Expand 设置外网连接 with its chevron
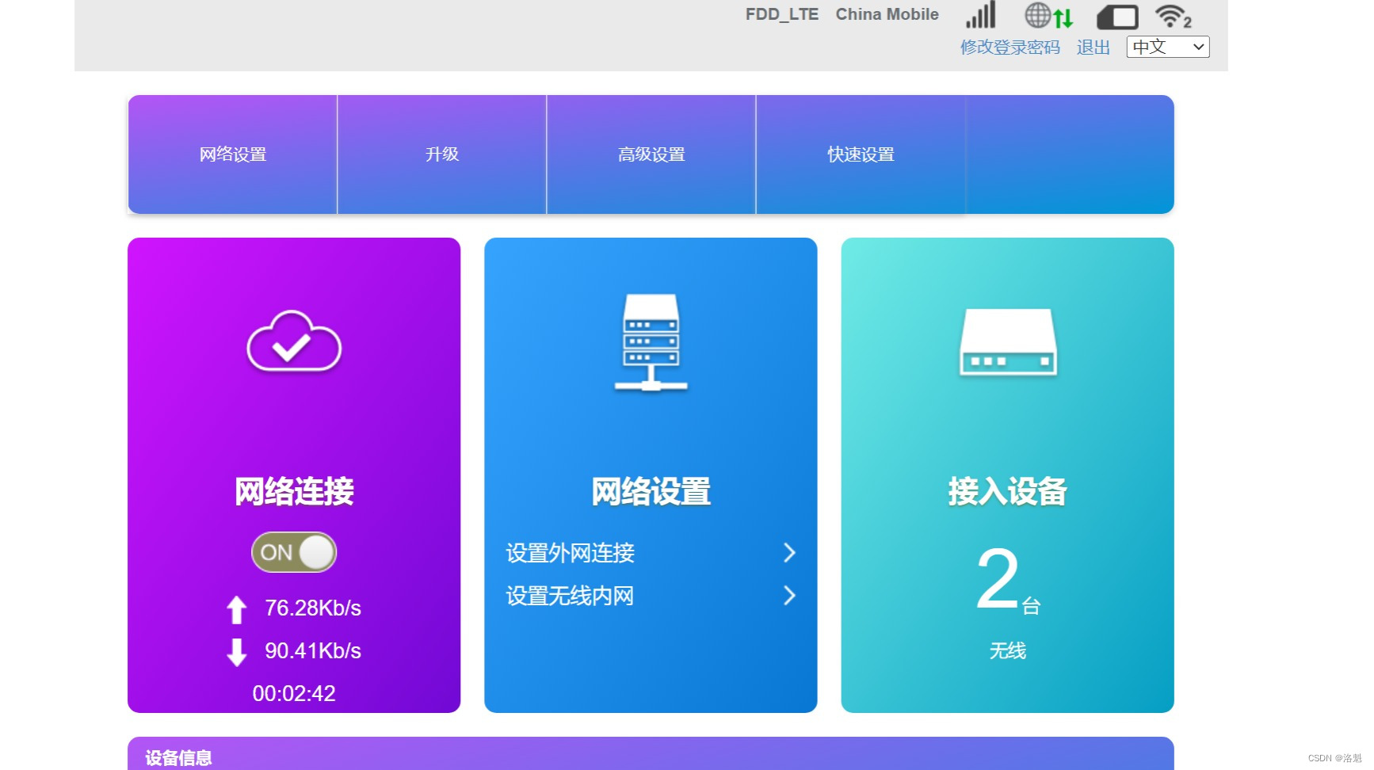The height and width of the screenshot is (770, 1374). (788, 553)
